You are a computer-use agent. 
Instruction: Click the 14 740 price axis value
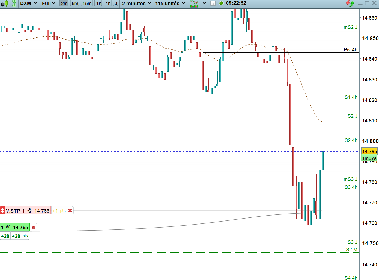click(370, 264)
